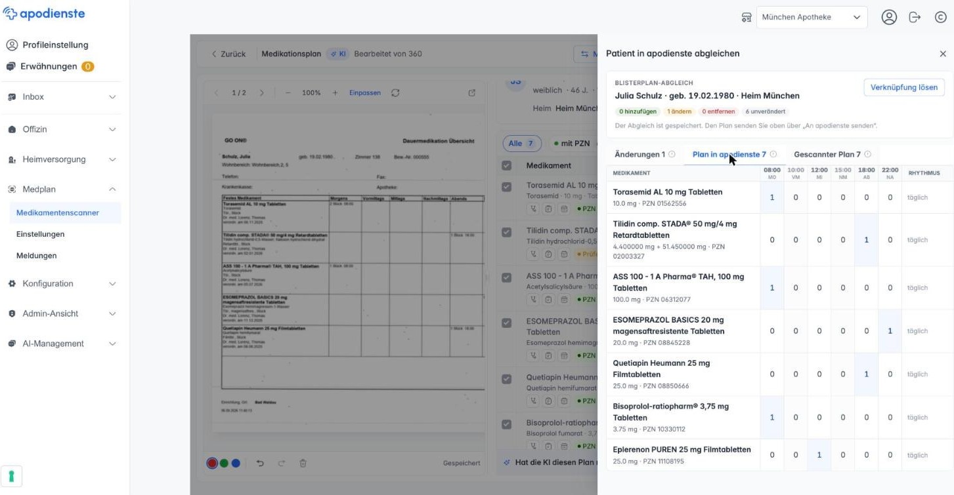Uncheck ESOMEPRAZOL BASICS checkbox in background list

click(506, 323)
